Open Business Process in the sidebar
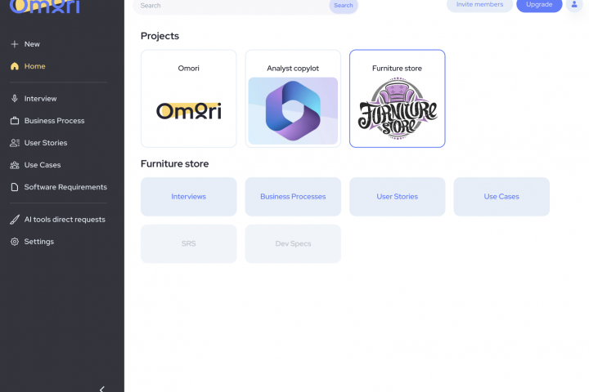The width and height of the screenshot is (589, 392). coord(54,121)
